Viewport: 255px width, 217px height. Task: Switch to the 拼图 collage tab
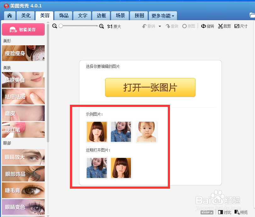click(x=139, y=15)
